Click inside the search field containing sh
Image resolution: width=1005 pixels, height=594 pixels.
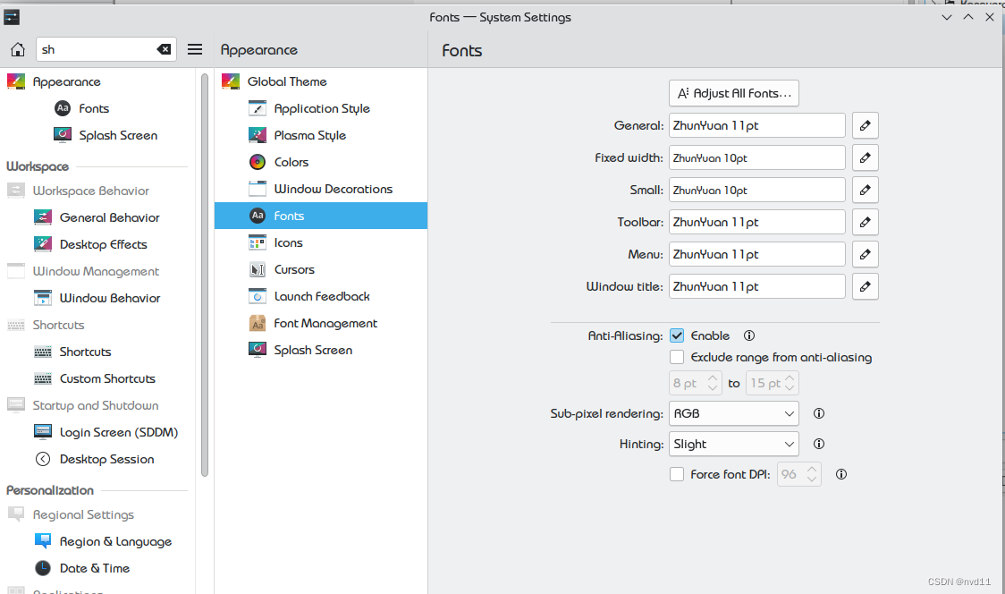click(98, 49)
